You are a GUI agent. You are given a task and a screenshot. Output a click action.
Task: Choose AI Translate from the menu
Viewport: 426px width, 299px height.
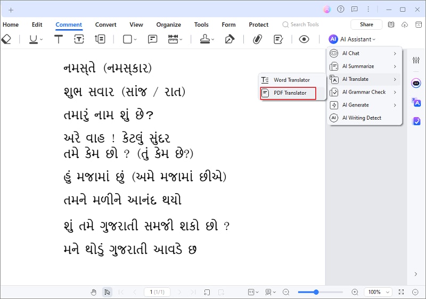[x=364, y=79]
